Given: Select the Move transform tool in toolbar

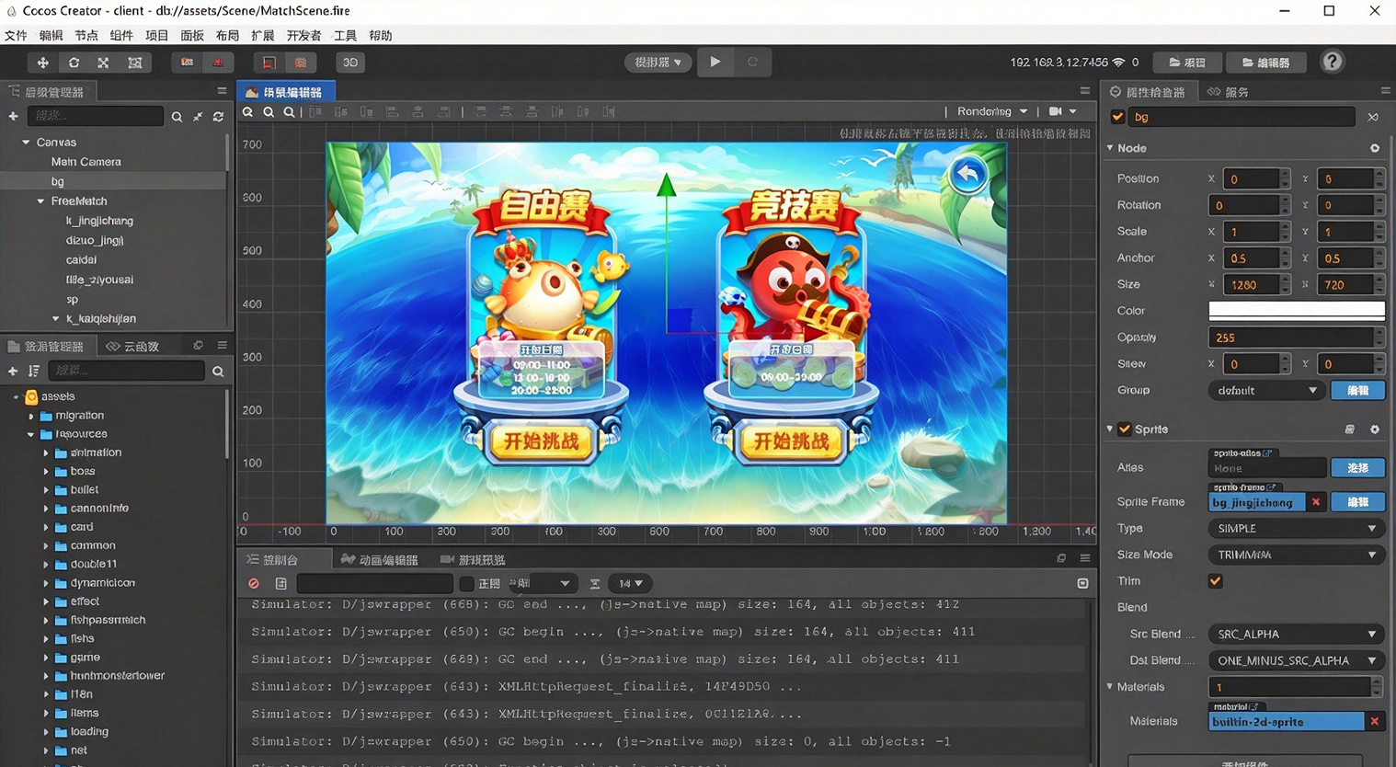Looking at the screenshot, I should click(42, 63).
